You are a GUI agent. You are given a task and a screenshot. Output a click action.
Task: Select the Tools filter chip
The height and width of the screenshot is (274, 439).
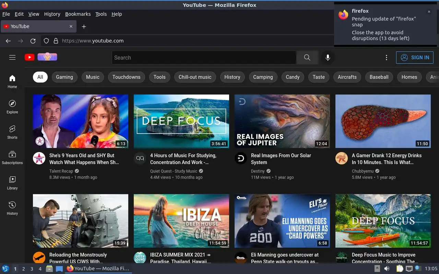coord(159,77)
